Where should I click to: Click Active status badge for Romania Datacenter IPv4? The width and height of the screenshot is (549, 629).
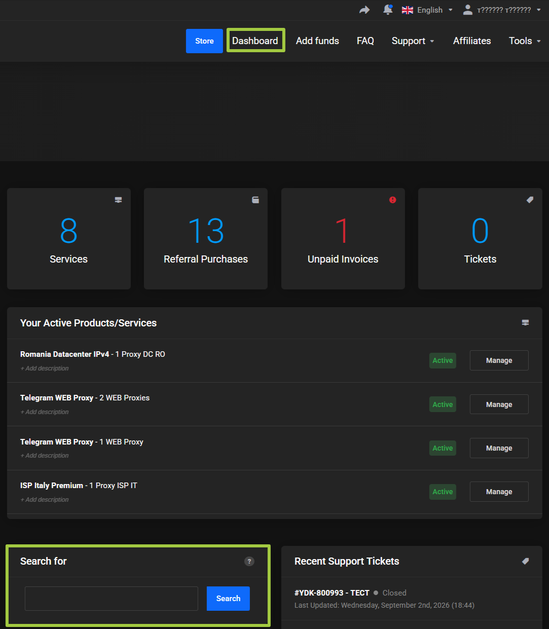pyautogui.click(x=443, y=360)
